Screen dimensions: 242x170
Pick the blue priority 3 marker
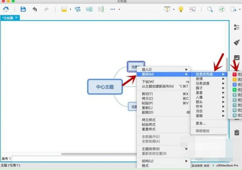click(x=234, y=85)
